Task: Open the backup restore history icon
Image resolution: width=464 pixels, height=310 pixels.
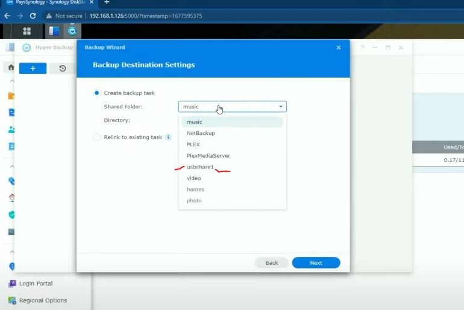Action: (63, 69)
